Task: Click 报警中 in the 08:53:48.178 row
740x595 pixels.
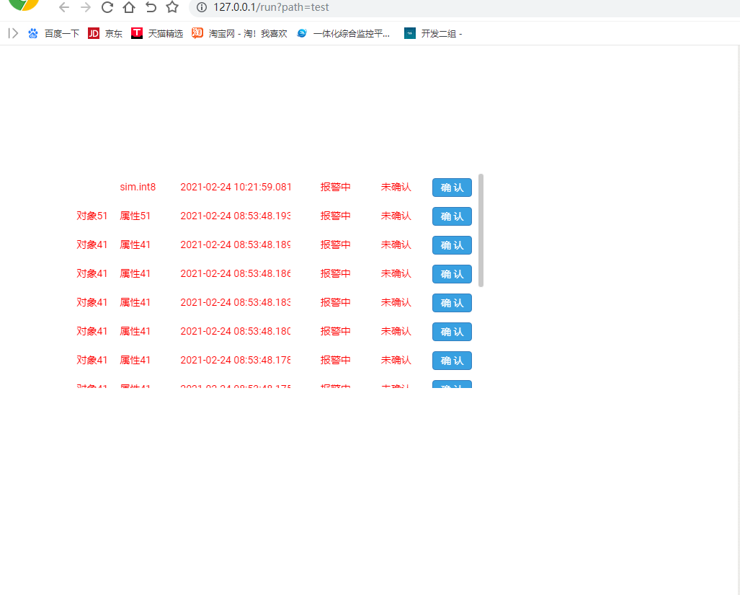Action: [336, 360]
